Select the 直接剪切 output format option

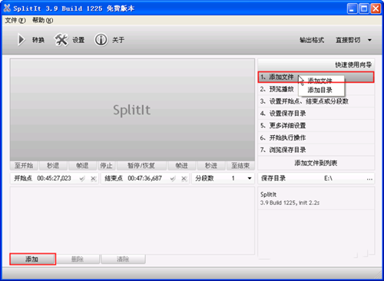[x=348, y=40]
